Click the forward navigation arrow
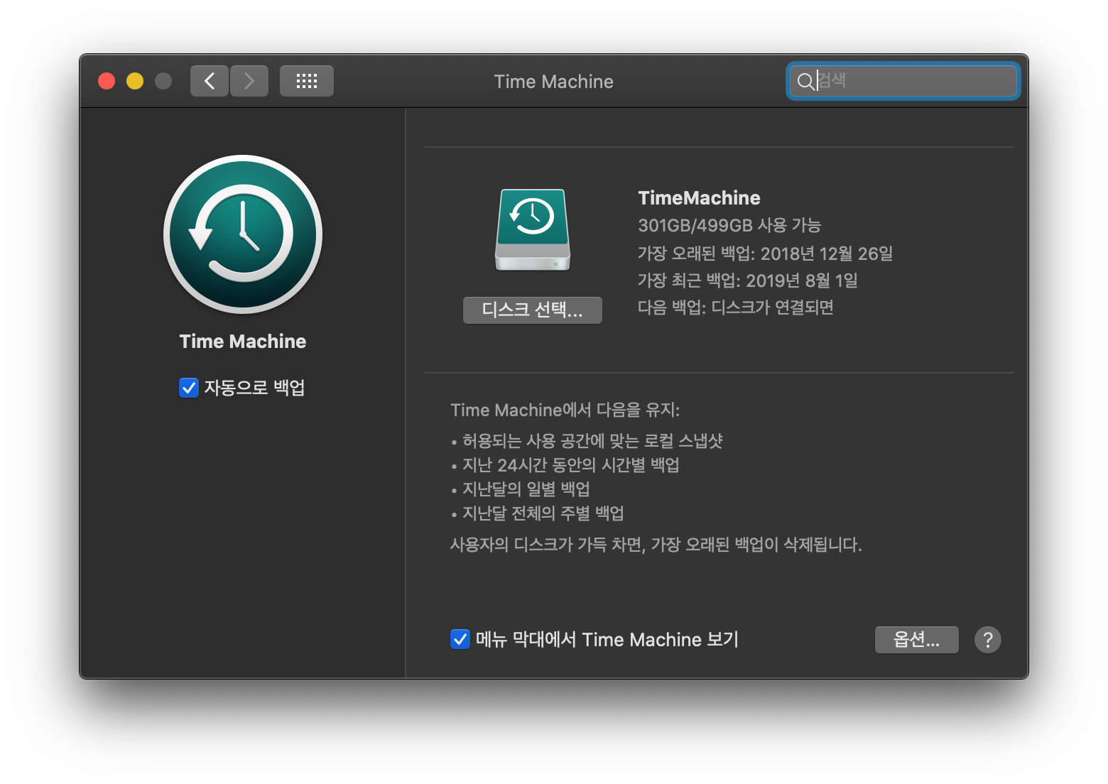This screenshot has height=784, width=1108. 249,81
